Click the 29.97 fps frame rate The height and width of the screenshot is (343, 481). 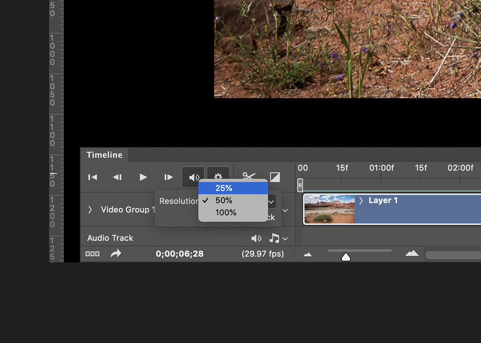(263, 254)
